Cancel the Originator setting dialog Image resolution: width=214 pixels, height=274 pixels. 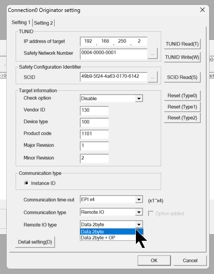tap(190, 261)
